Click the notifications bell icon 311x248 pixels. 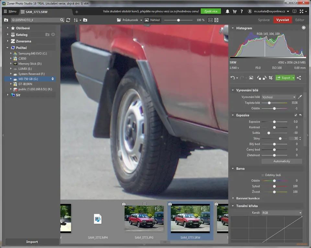227,11
